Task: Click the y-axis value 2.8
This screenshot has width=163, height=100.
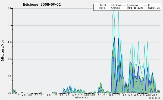Action: (x=9, y=59)
